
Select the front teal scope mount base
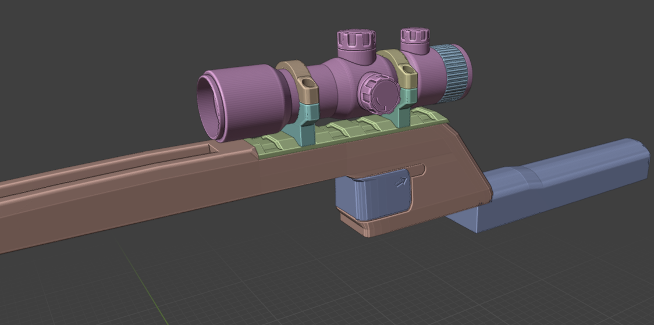click(x=304, y=124)
